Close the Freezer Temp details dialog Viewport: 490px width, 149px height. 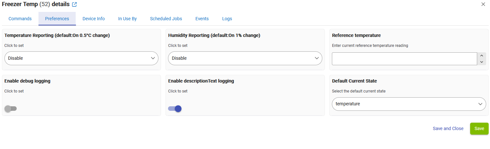(483, 4)
